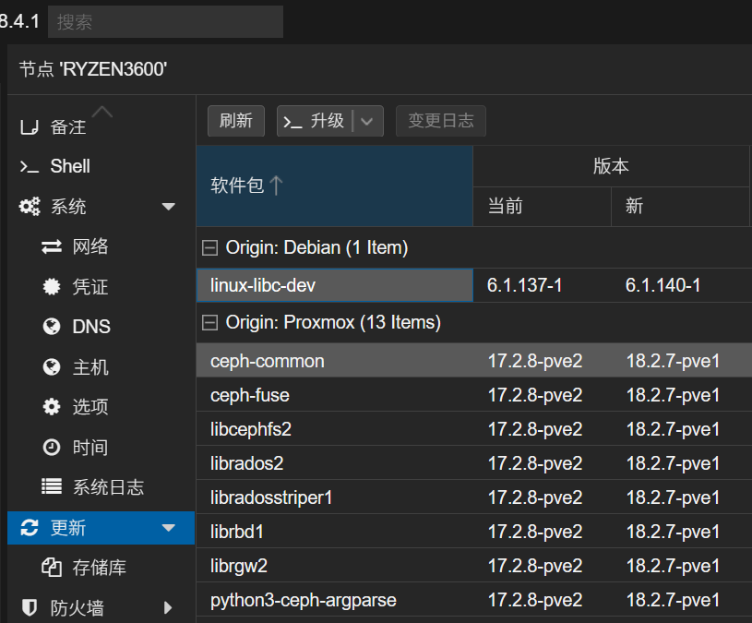Click the copy icon beside 存储库
Viewport: 752px width, 623px height.
[52, 568]
